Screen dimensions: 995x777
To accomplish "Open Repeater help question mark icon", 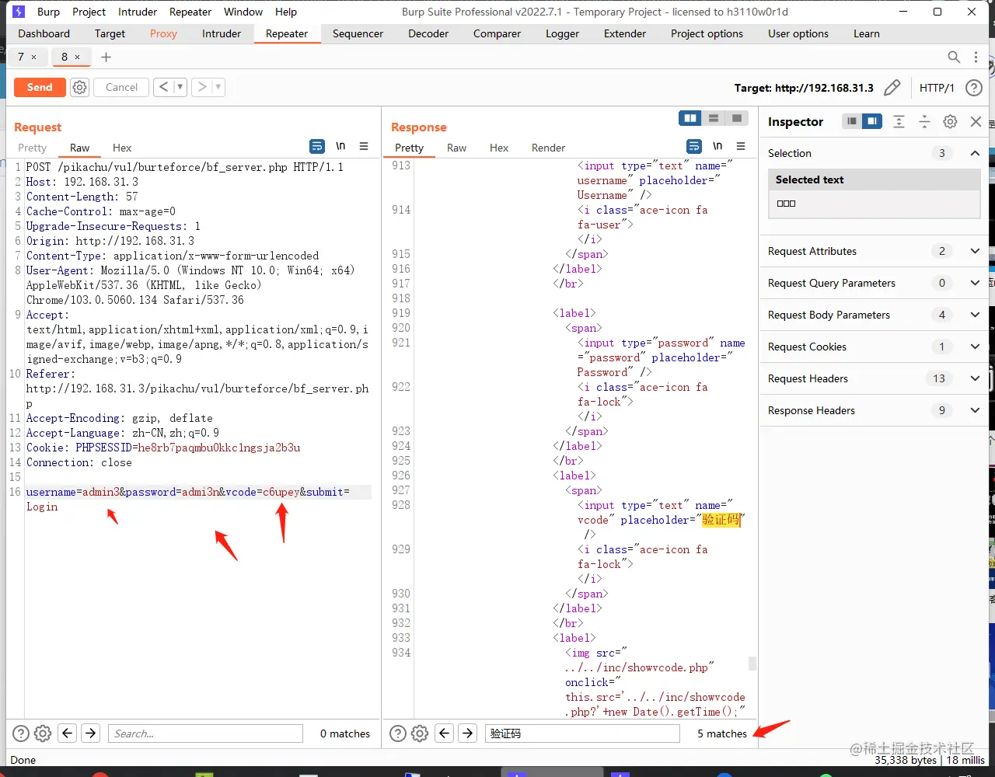I will [973, 88].
